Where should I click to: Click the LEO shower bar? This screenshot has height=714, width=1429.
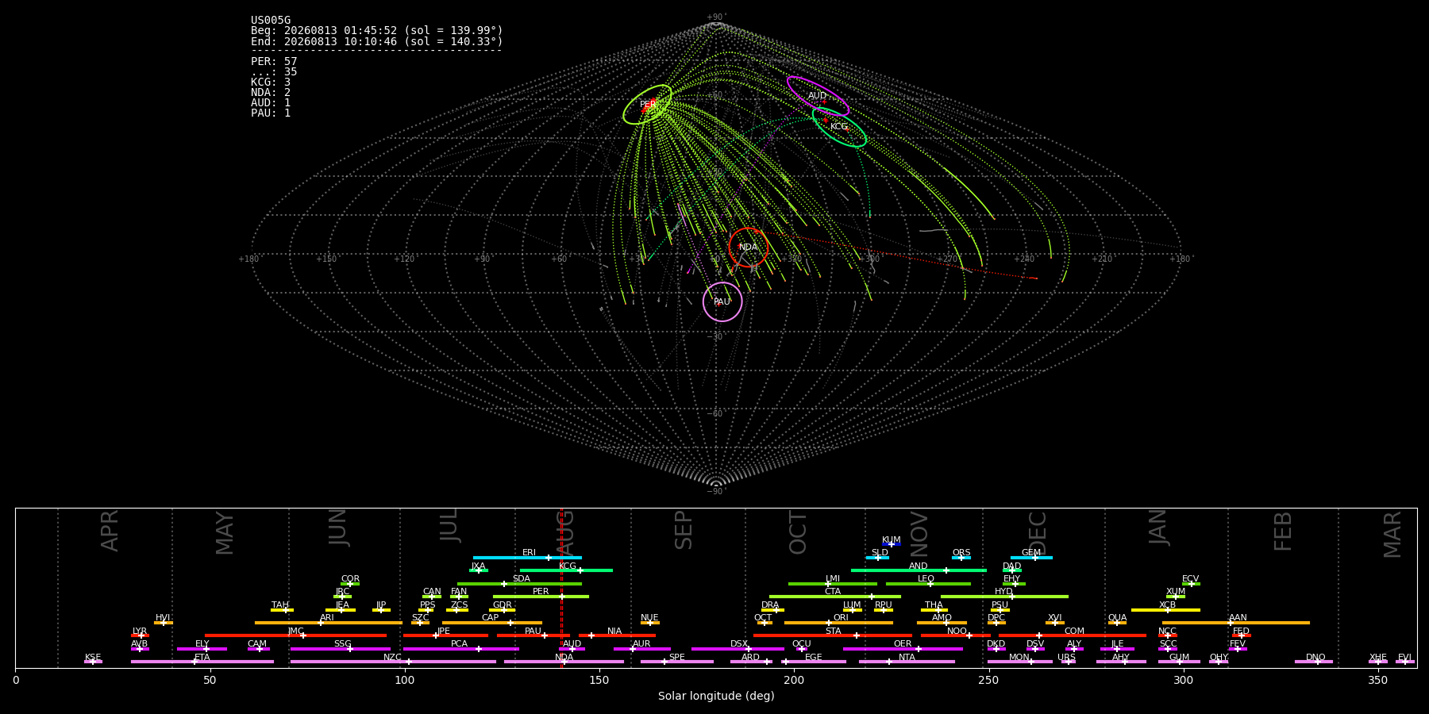[x=928, y=584]
